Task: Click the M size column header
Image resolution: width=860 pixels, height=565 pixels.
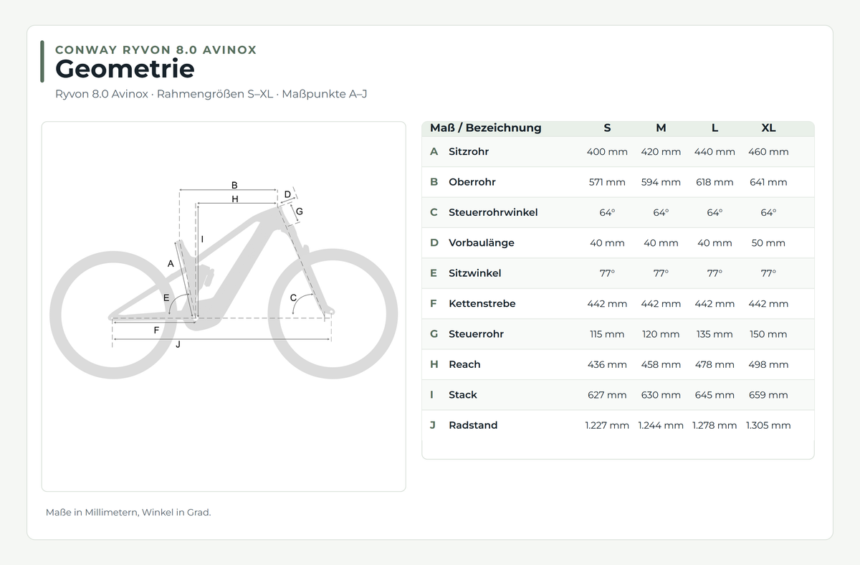Action: pos(661,128)
